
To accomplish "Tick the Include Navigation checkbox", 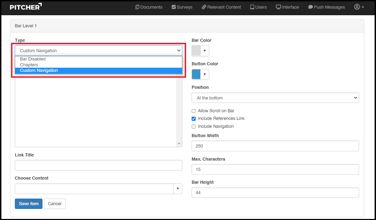I will pos(194,126).
